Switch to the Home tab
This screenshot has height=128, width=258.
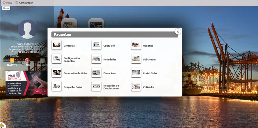click(x=6, y=8)
